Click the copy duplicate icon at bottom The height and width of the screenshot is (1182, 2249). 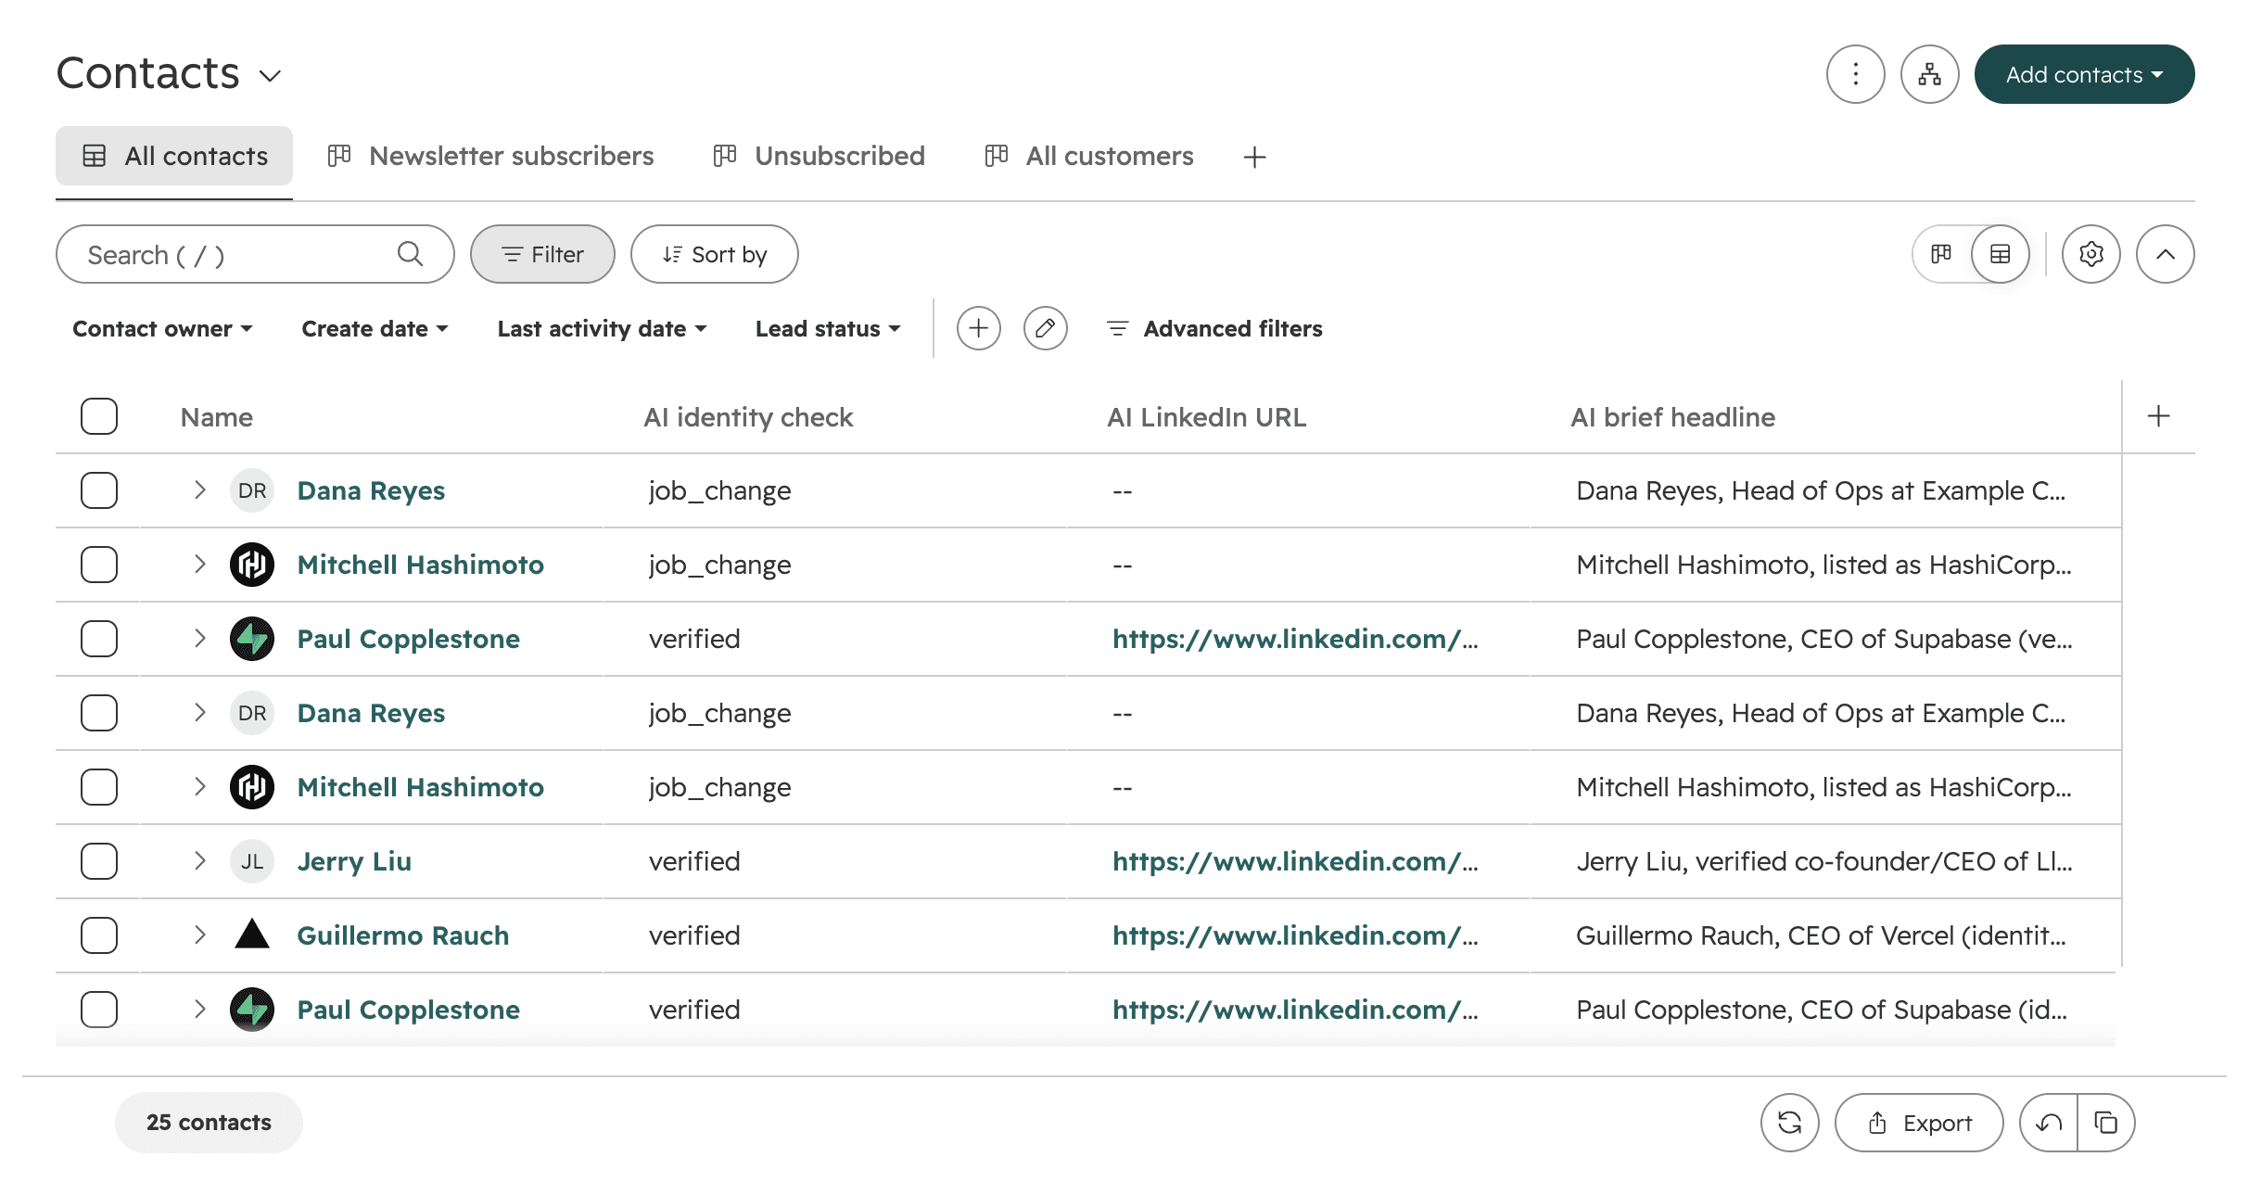click(2106, 1123)
